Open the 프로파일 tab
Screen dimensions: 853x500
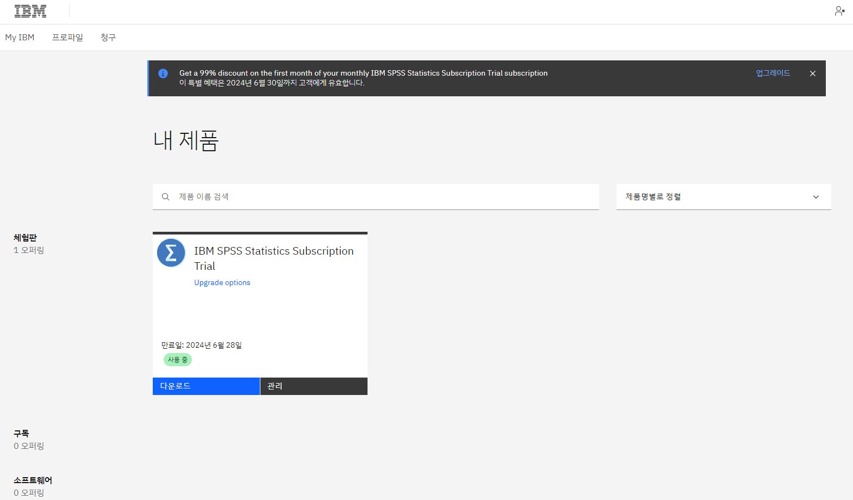click(67, 38)
